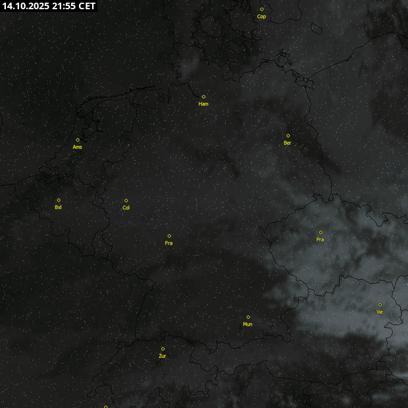Click the Zurich marker circle
The height and width of the screenshot is (408, 408).
pos(163,349)
